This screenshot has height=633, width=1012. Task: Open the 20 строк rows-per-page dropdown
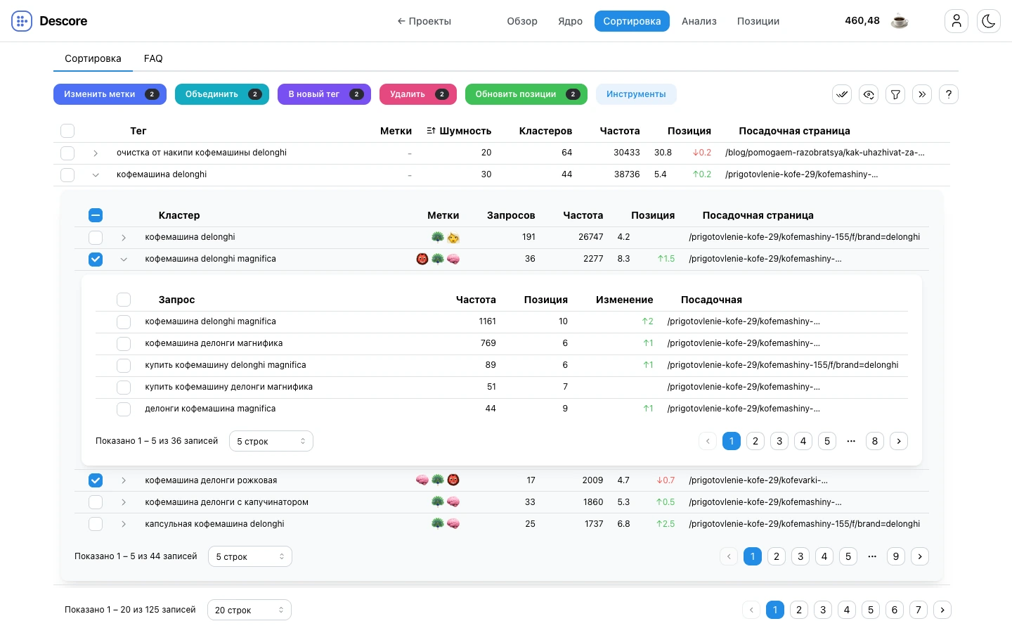(x=249, y=610)
